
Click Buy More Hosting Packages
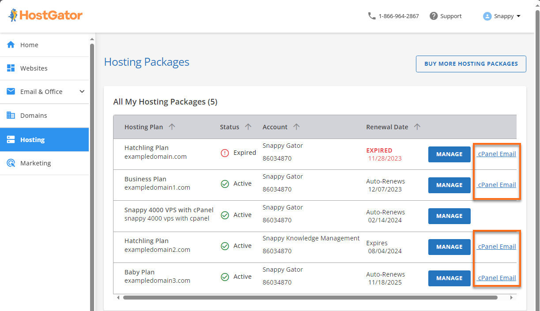tap(471, 64)
